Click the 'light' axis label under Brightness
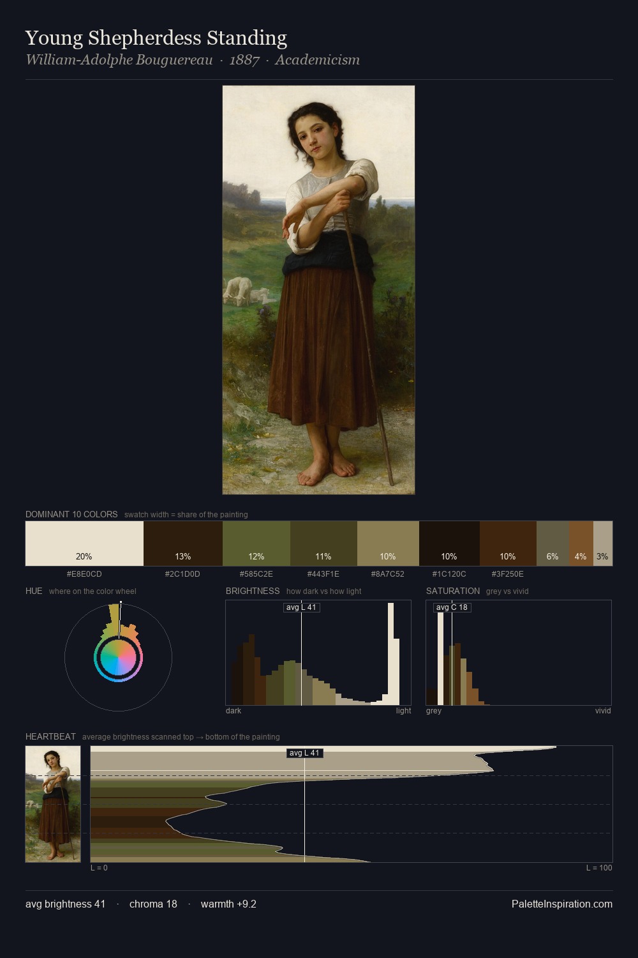 pos(403,711)
